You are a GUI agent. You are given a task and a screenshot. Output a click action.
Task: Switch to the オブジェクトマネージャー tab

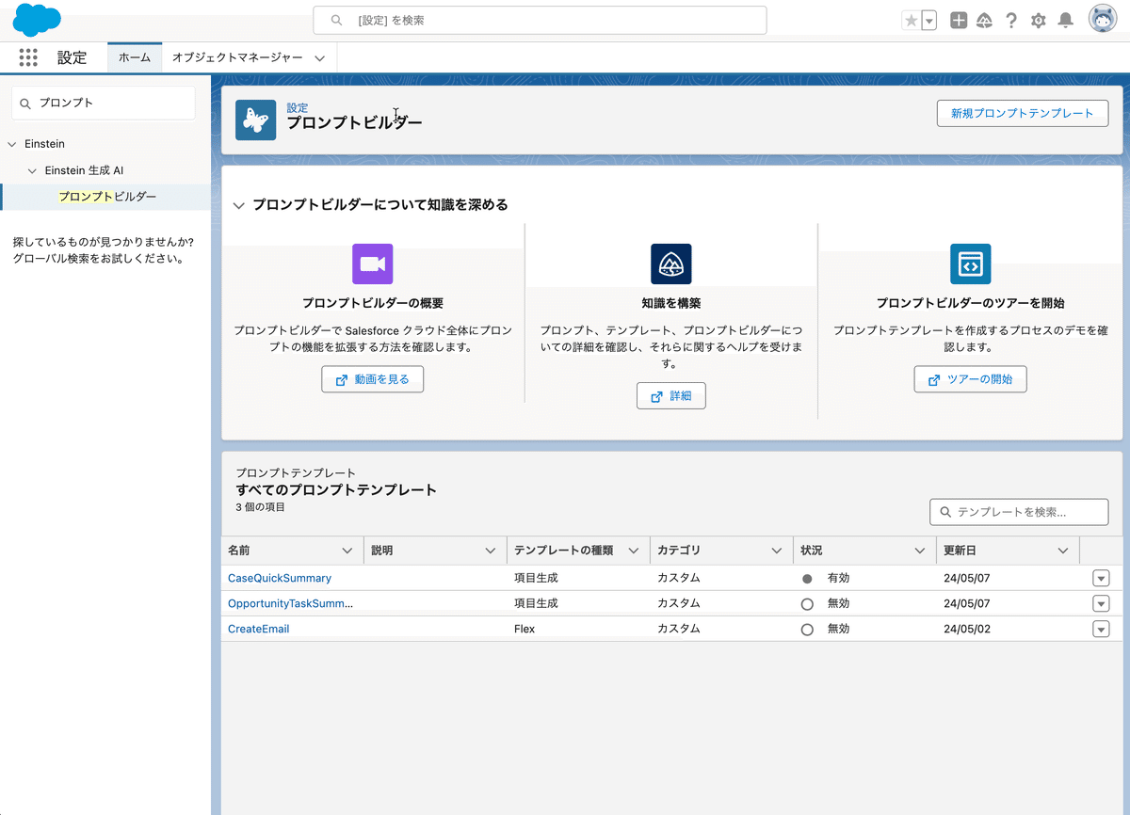tap(237, 57)
